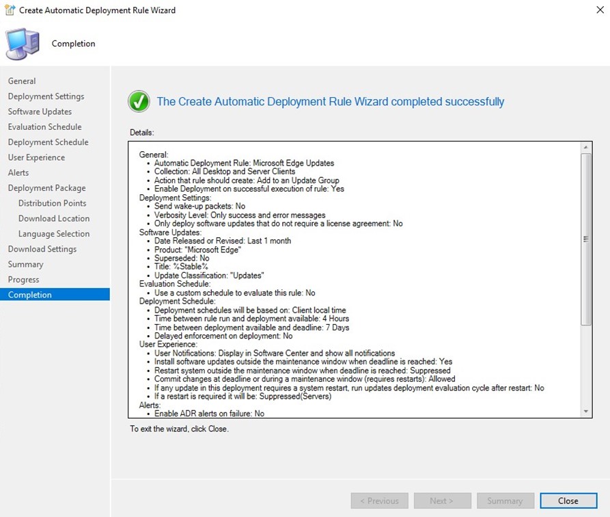The width and height of the screenshot is (610, 517).
Task: Open Deployment Package step
Action: 46,188
